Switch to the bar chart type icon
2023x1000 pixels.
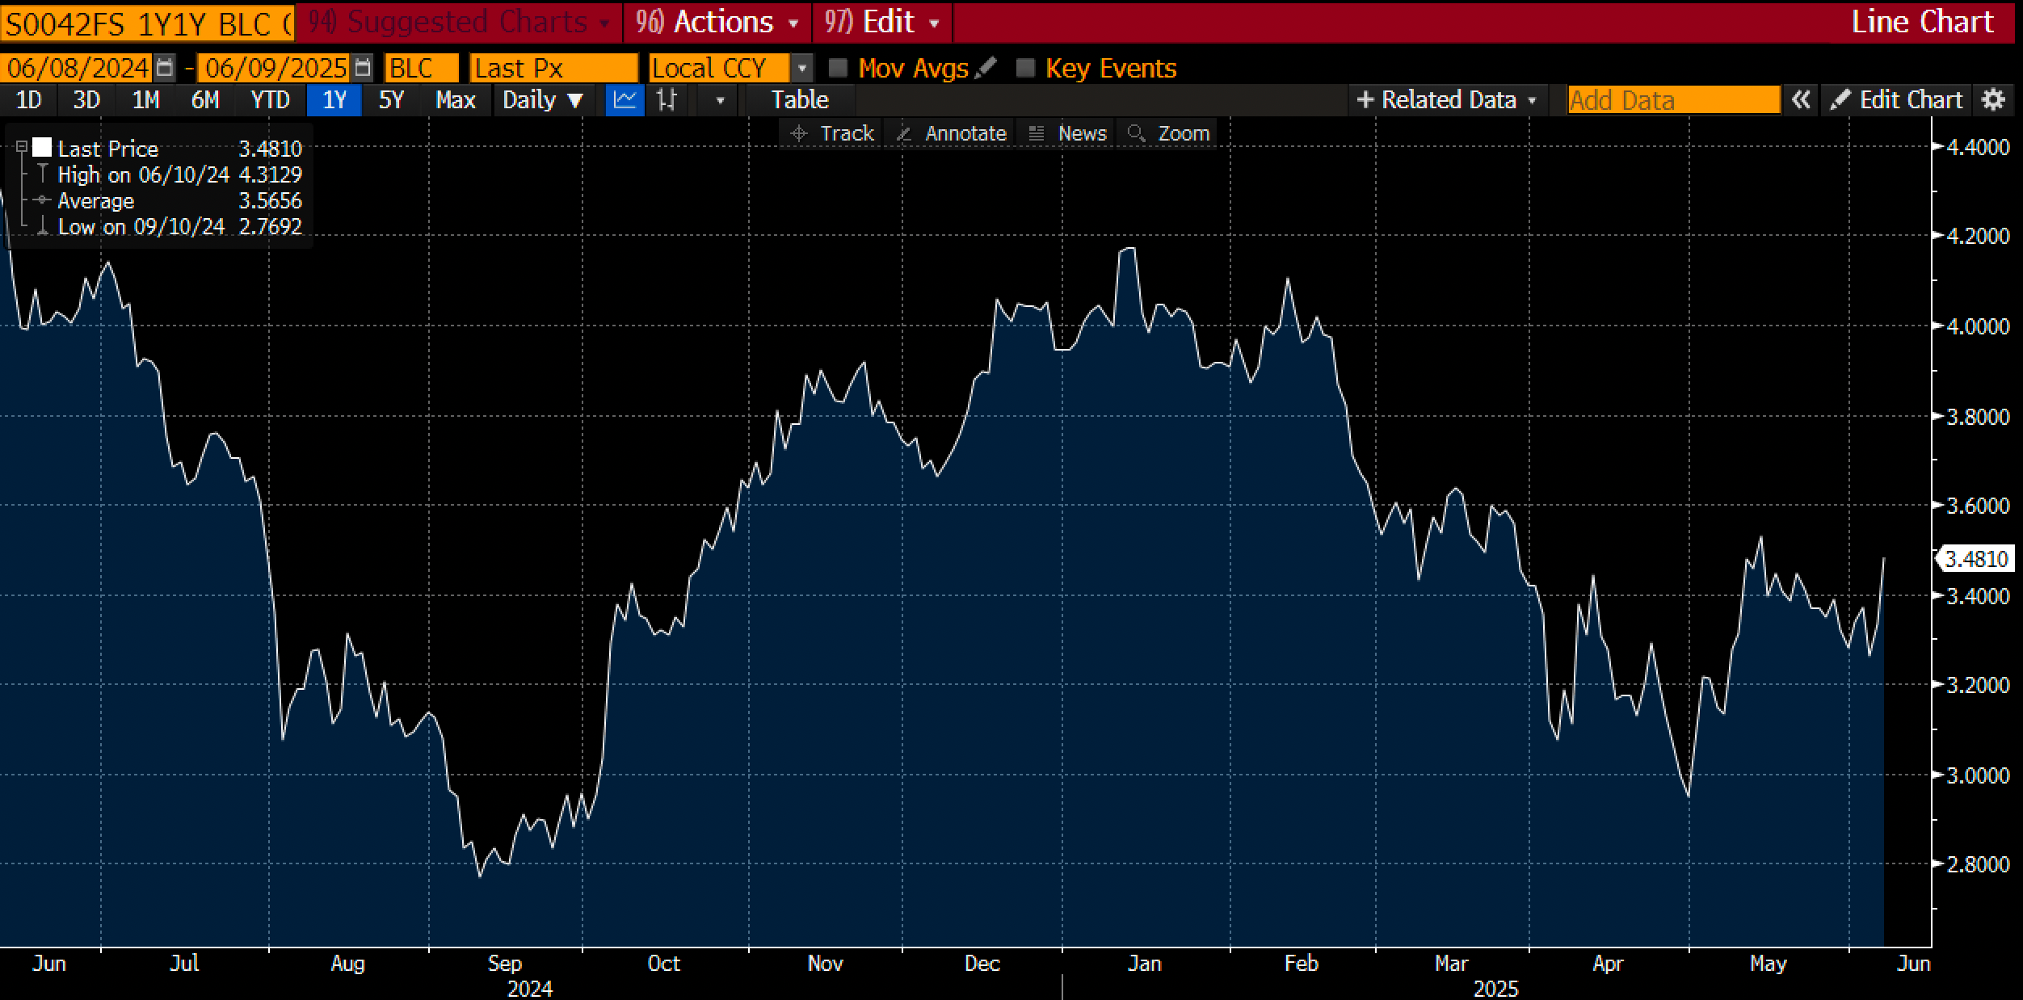coord(667,100)
